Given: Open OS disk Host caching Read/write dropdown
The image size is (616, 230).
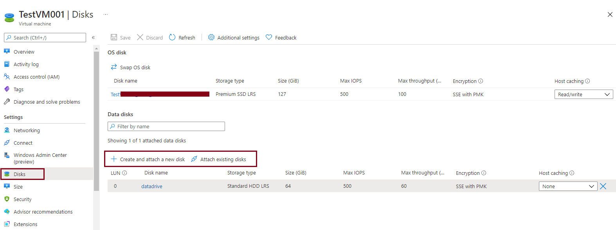Looking at the screenshot, I should click(584, 94).
